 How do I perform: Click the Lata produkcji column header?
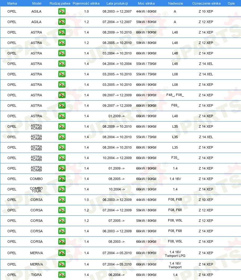tap(117, 3)
